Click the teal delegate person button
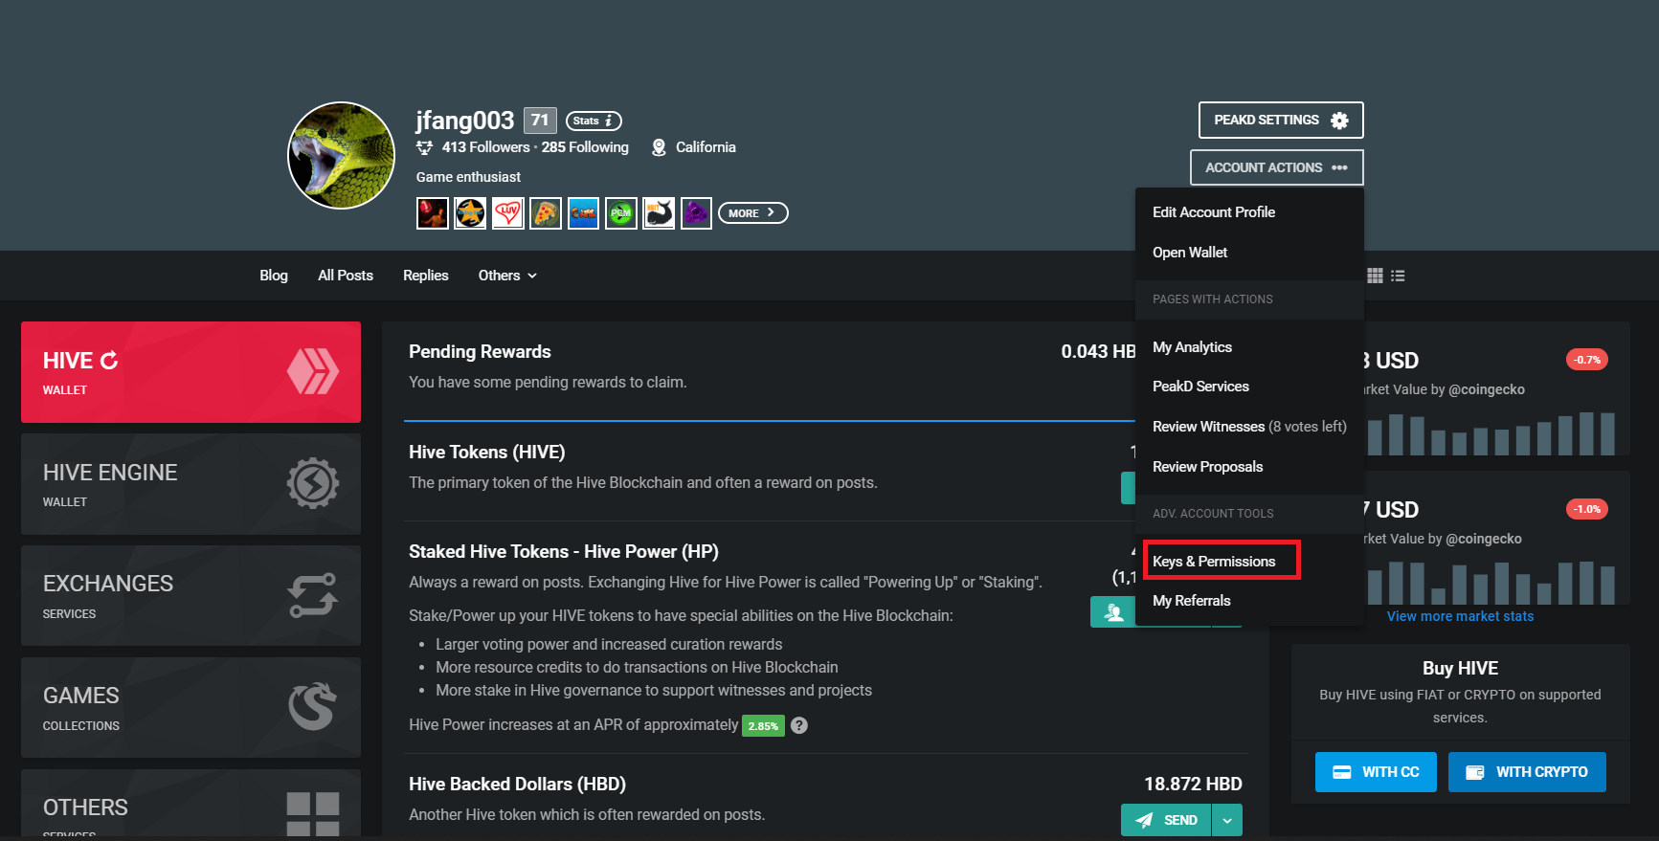 [x=1112, y=612]
